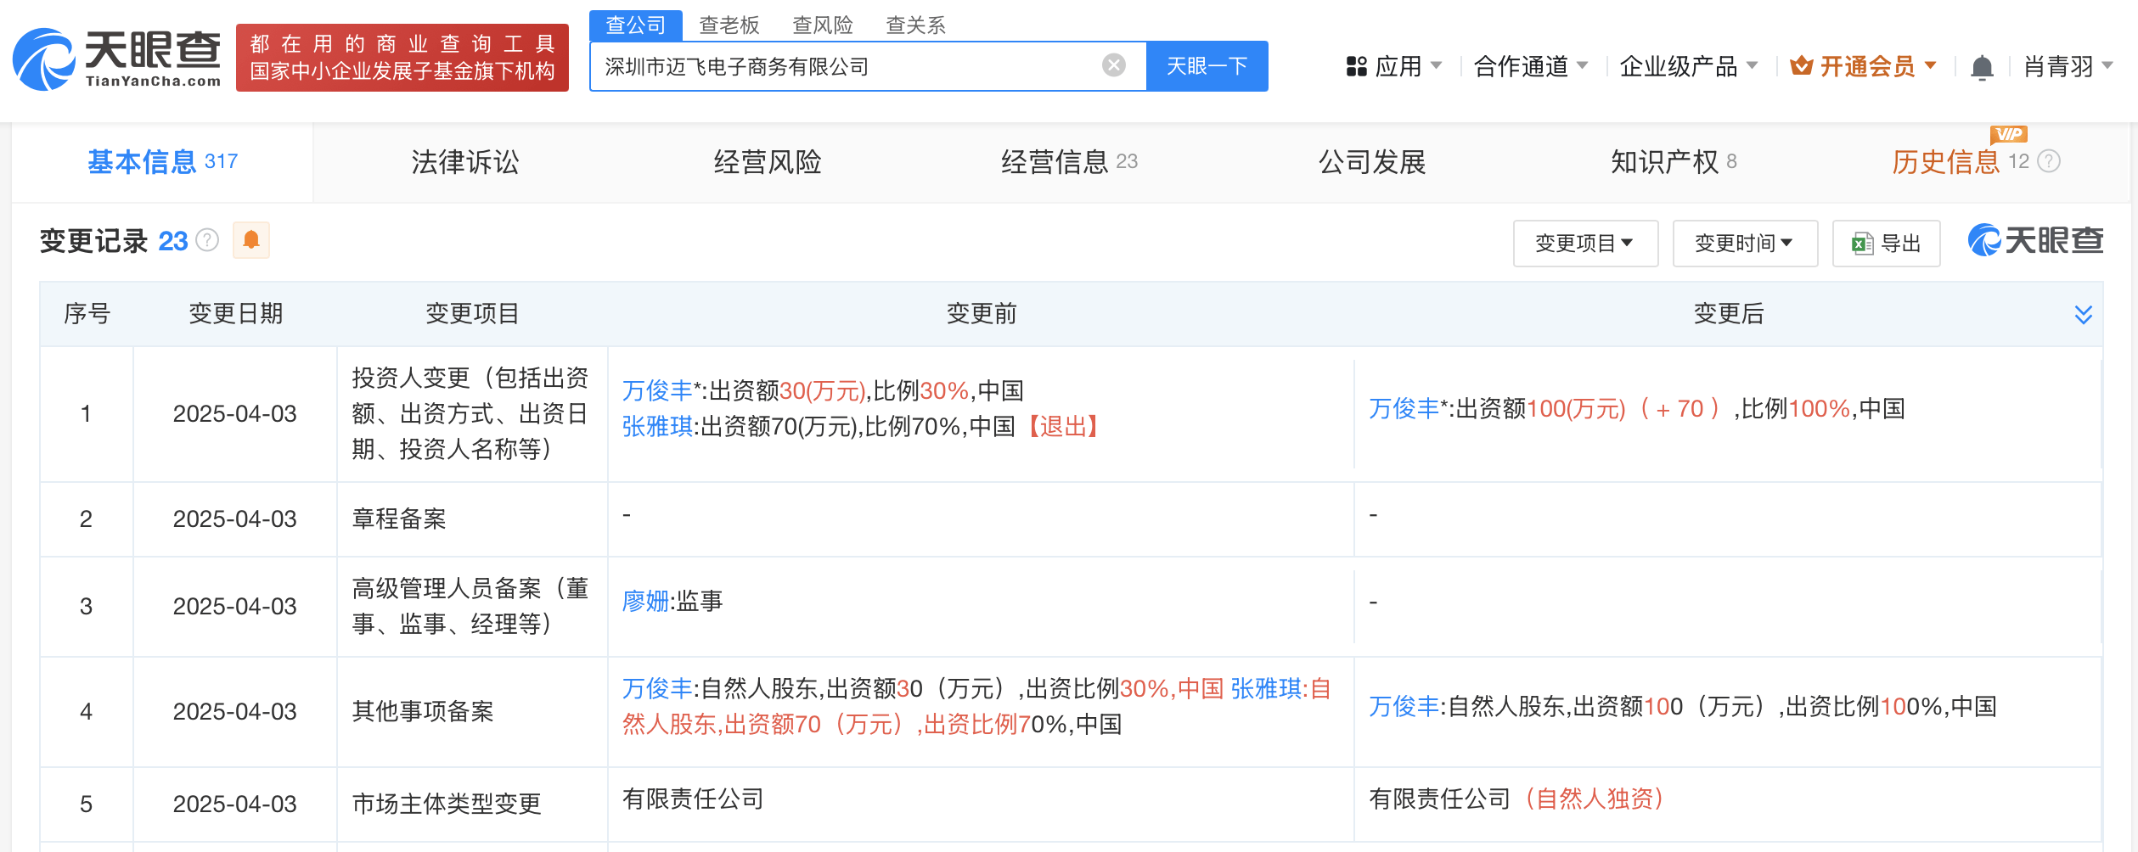2138x852 pixels.
Task: Open 张雅琪 link in row 4 变更前
Action: pos(1266,688)
